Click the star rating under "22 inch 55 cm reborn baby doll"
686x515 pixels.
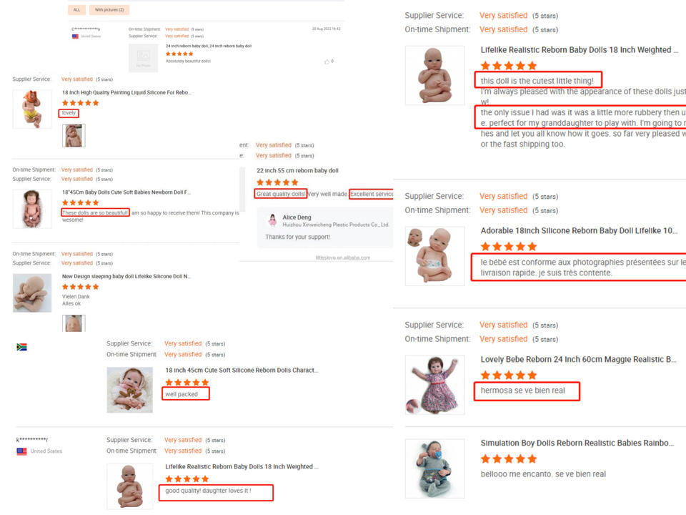pos(277,182)
